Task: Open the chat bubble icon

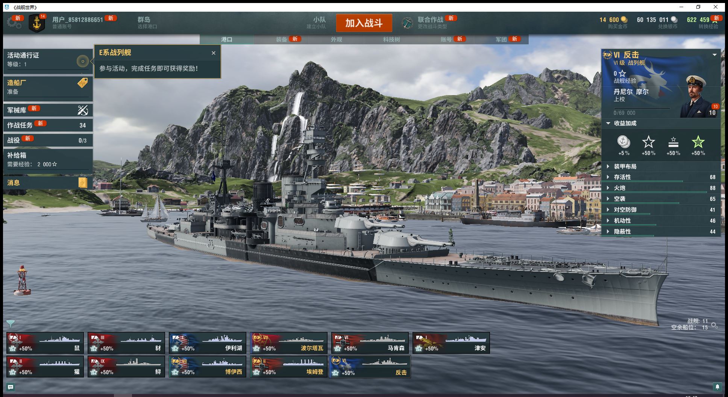Action: (x=11, y=387)
